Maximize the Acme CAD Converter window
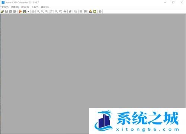 [x=173, y=2]
